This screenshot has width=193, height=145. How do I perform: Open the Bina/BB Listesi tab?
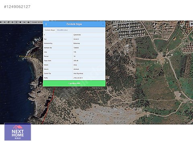point(62,30)
